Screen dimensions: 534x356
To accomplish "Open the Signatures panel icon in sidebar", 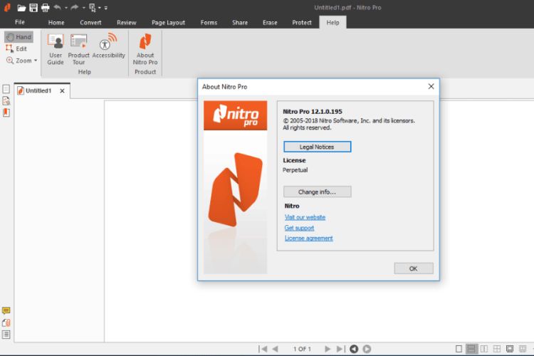I will click(6, 101).
